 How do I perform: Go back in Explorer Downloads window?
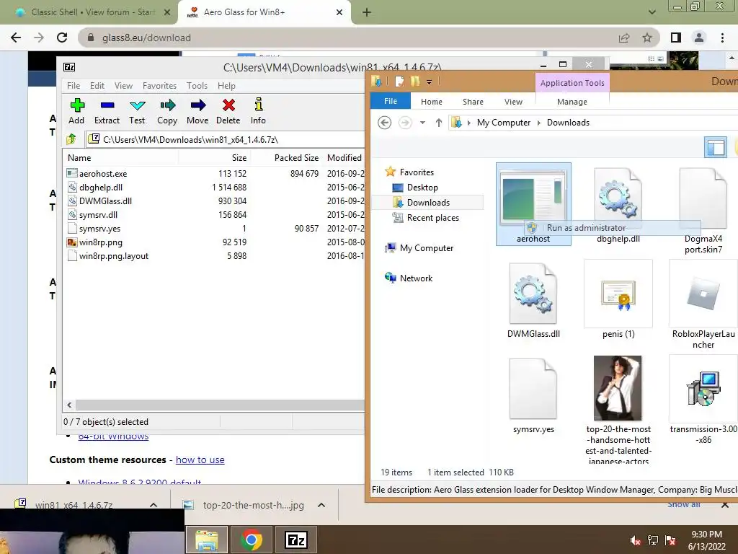pyautogui.click(x=385, y=123)
